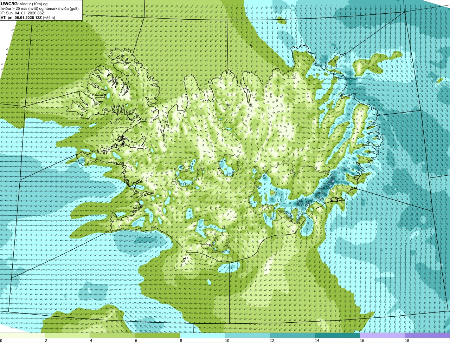Pick the purple swatch above 18 m/s

427,335
